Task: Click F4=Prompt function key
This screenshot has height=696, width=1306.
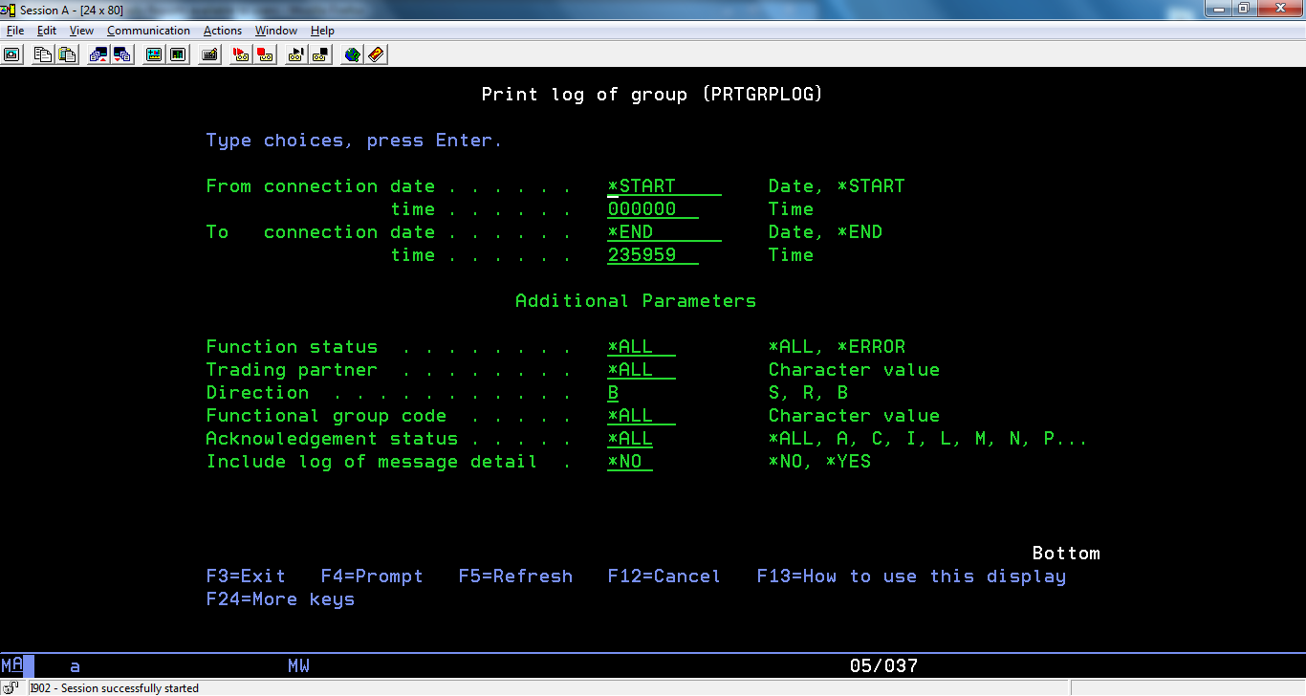Action: tap(372, 576)
